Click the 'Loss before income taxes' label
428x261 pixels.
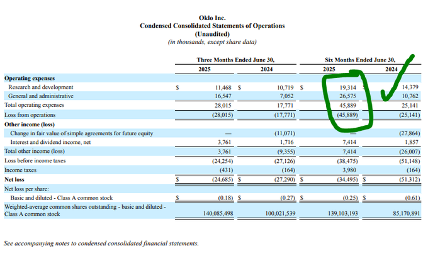[x=35, y=160]
